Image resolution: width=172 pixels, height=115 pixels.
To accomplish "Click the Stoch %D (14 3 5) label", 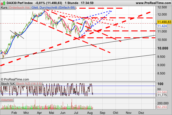I will [x=29, y=84].
